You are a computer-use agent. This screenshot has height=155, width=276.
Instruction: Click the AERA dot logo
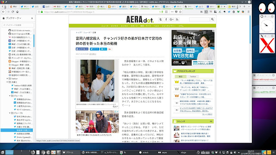pos(140,19)
